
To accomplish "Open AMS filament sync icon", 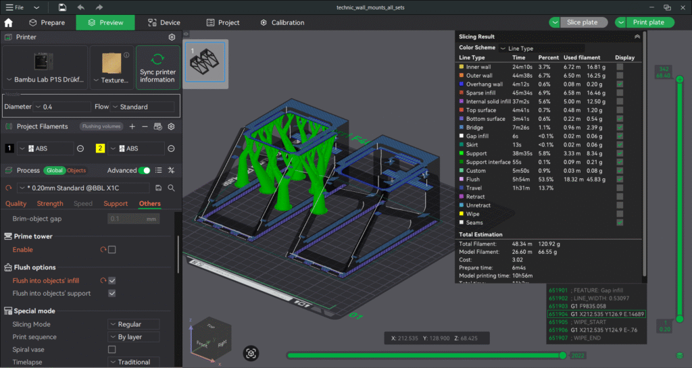I will click(157, 126).
